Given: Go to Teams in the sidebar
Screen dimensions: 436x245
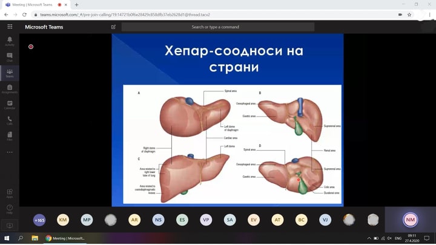Looking at the screenshot, I should 9,73.
